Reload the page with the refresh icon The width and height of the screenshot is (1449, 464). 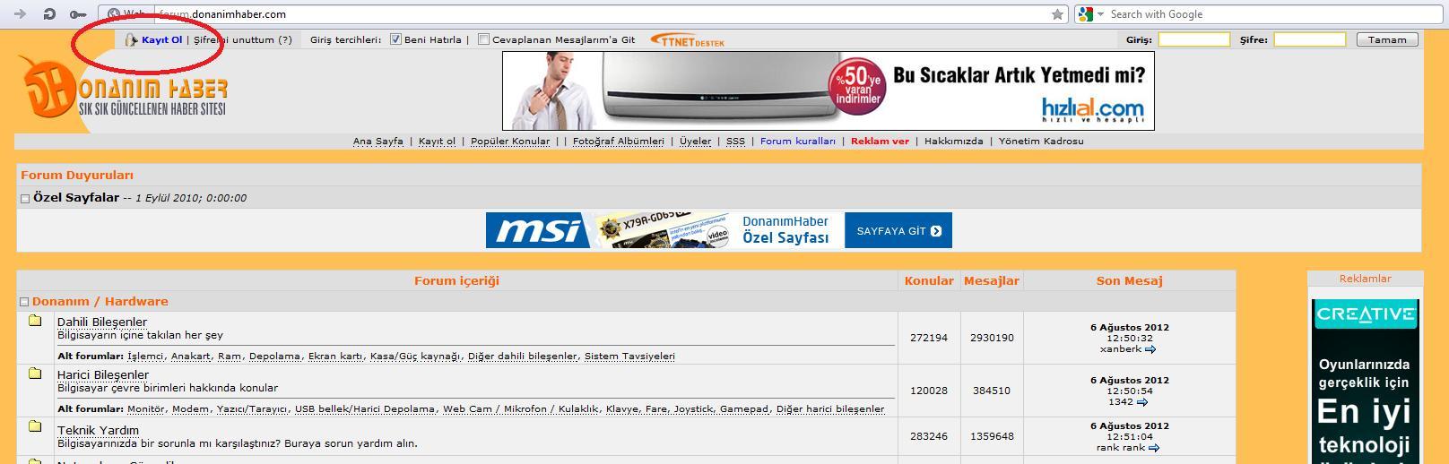pos(49,13)
